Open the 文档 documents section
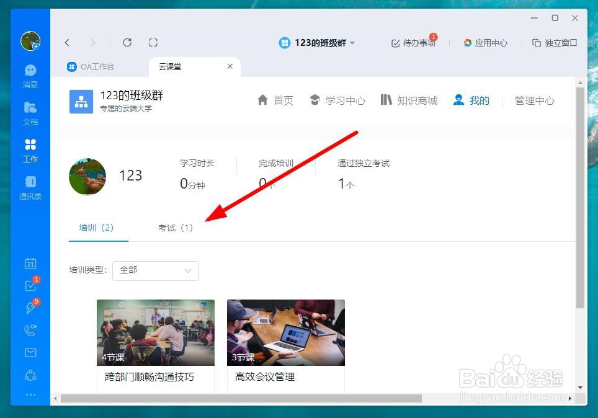Viewport: 598px width, 418px height. tap(30, 113)
